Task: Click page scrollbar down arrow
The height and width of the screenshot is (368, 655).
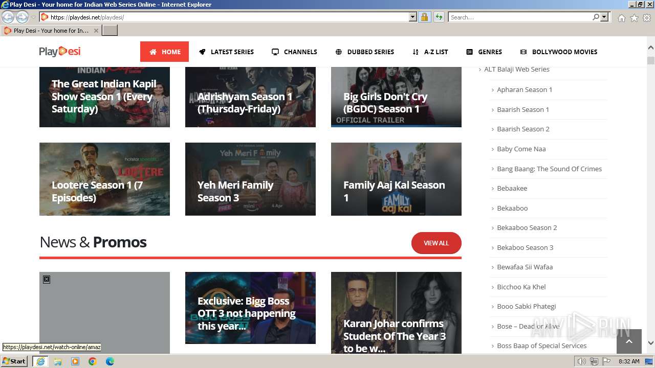Action: tap(650, 343)
